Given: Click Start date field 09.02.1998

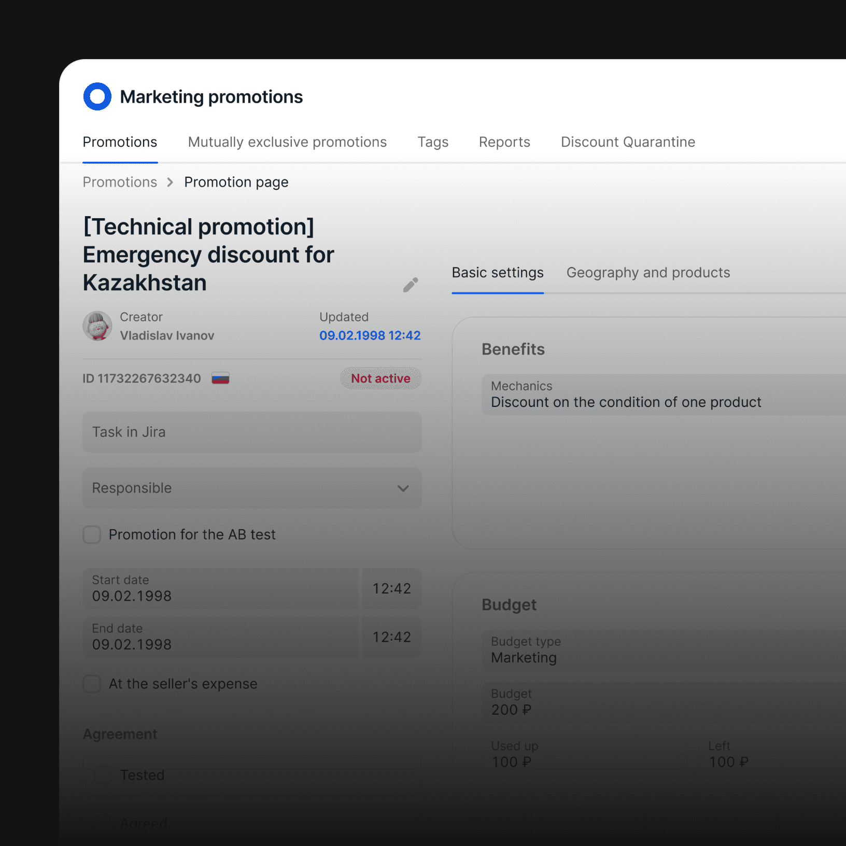Looking at the screenshot, I should coord(220,588).
